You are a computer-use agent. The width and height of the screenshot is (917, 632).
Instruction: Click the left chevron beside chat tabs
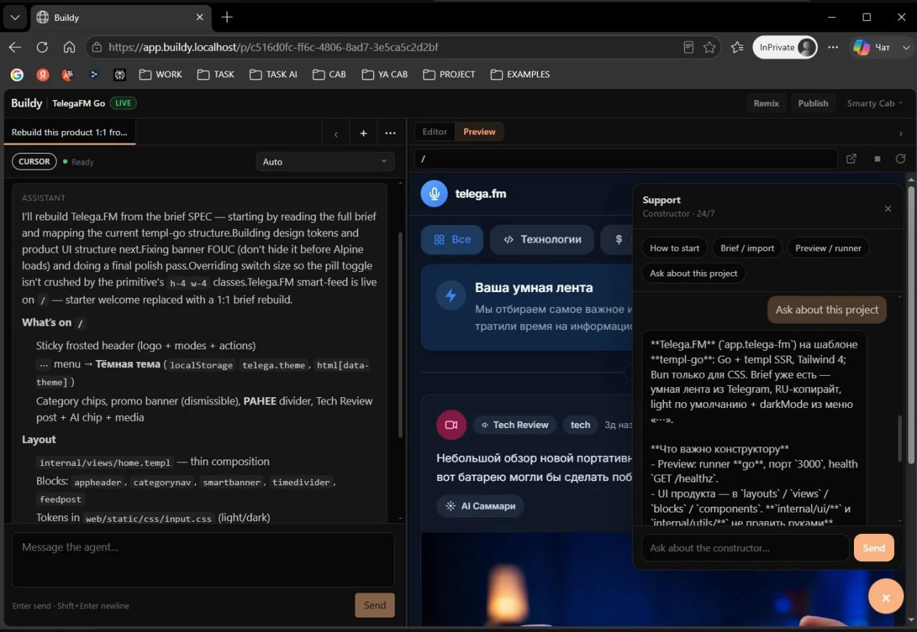pyautogui.click(x=336, y=133)
